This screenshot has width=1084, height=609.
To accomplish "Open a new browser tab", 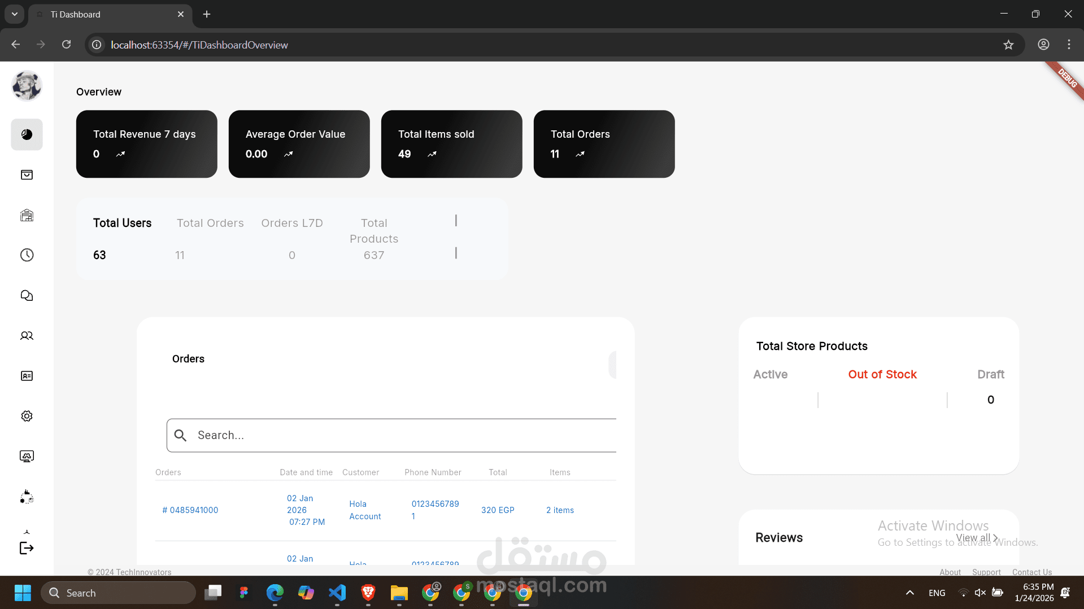I will (207, 14).
